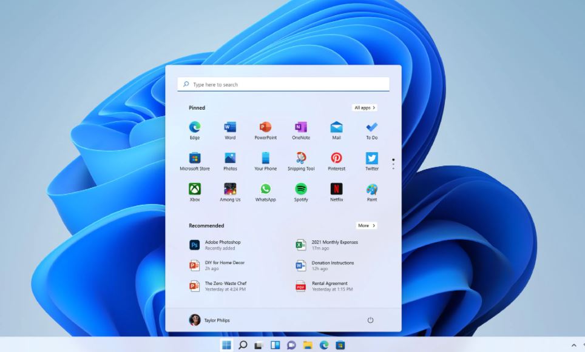
Task: Open OneNote pinned app
Action: tap(301, 130)
